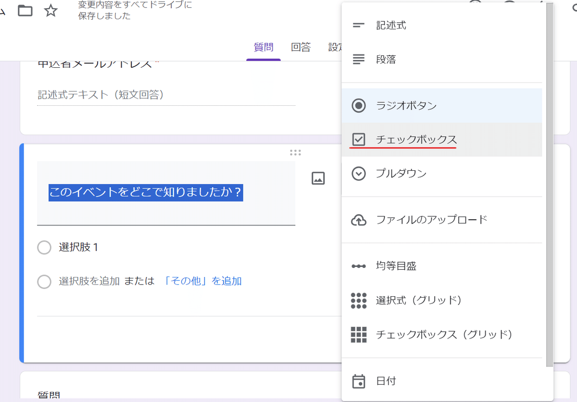Choose 選択式（グリッド） type
The image size is (577, 402).
click(x=442, y=300)
